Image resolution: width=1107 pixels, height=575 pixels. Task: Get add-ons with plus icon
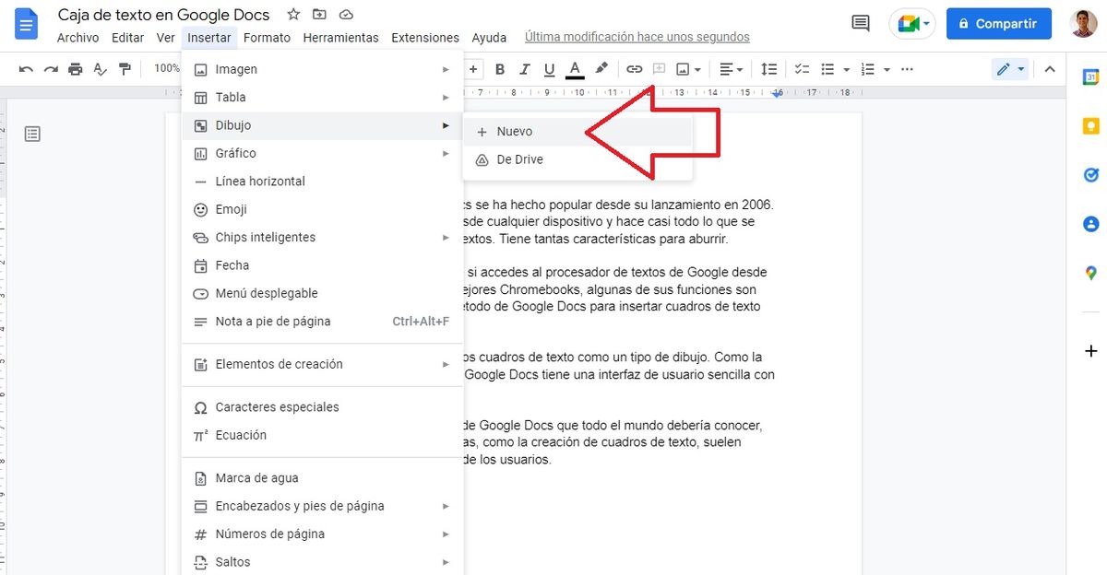coord(1090,351)
